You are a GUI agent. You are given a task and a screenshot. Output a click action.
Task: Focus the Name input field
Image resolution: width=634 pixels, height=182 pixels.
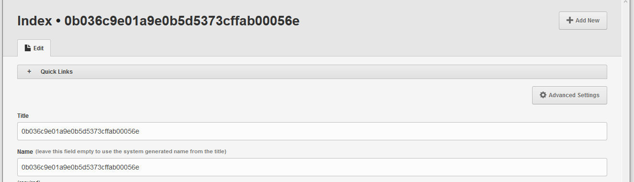point(312,167)
